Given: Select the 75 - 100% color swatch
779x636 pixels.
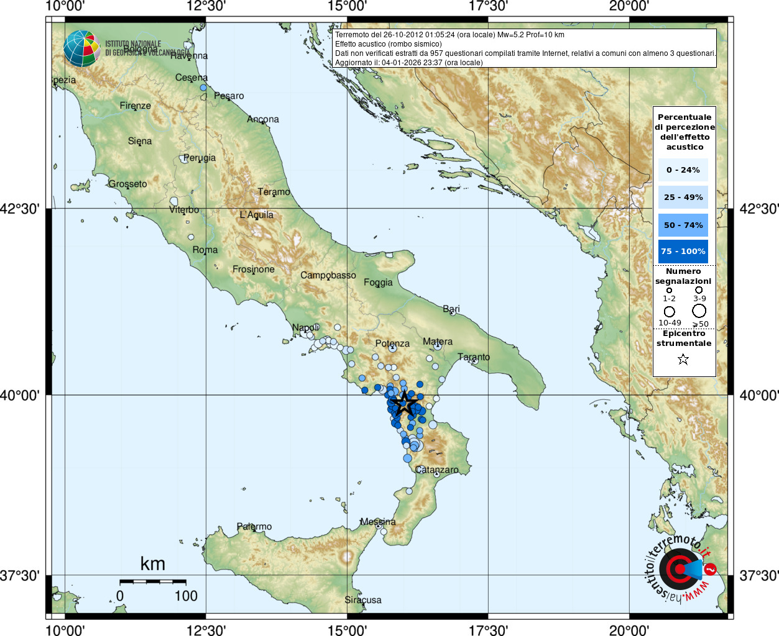Looking at the screenshot, I should pyautogui.click(x=683, y=252).
